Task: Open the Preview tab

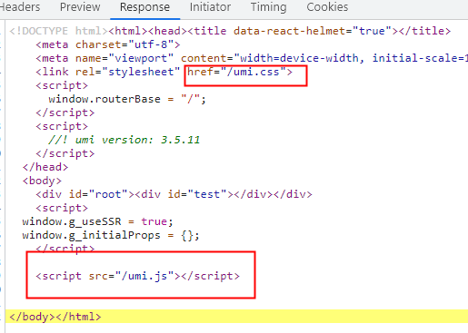Action: tap(80, 7)
